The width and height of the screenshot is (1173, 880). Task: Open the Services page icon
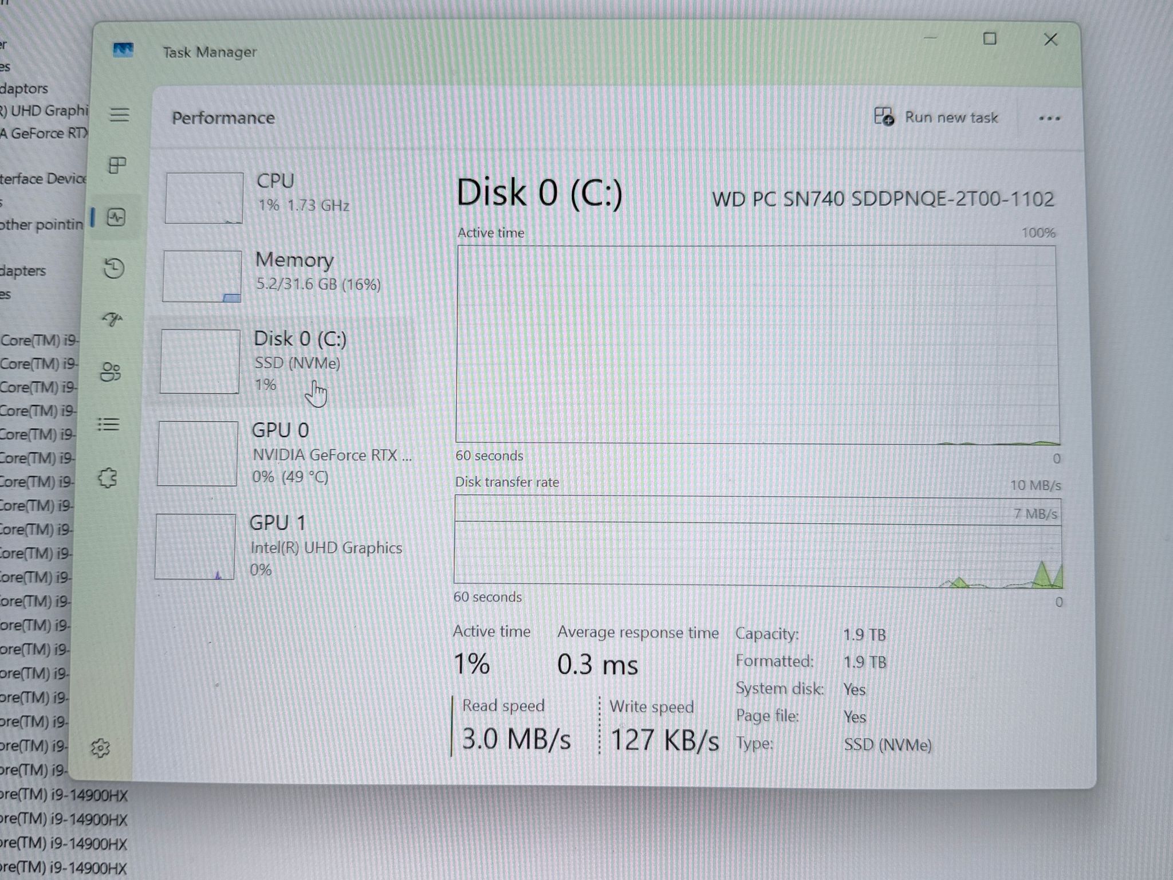107,478
